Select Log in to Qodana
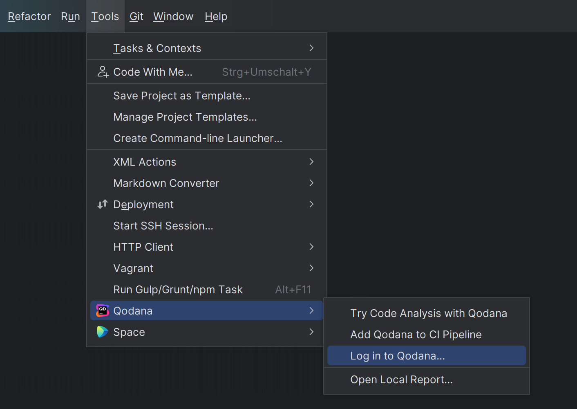 (x=398, y=355)
